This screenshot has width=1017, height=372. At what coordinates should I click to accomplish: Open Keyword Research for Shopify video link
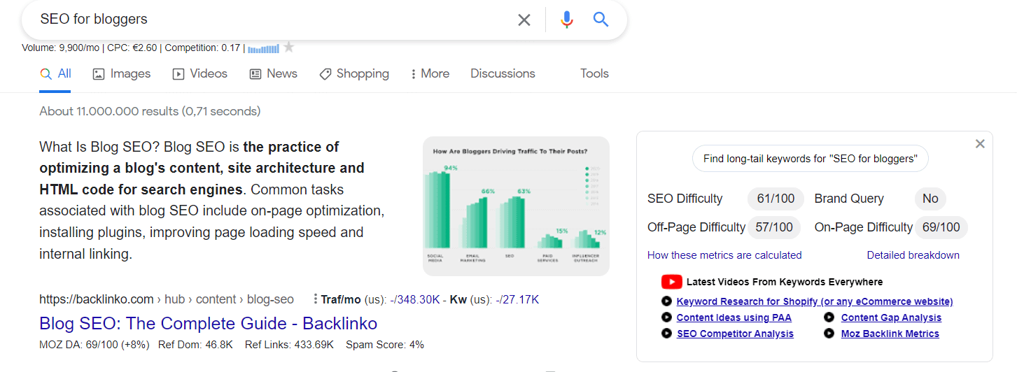(x=815, y=301)
